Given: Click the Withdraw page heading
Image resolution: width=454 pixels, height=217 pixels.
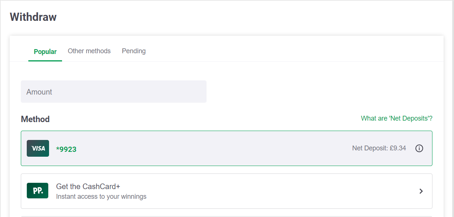Looking at the screenshot, I should point(33,17).
